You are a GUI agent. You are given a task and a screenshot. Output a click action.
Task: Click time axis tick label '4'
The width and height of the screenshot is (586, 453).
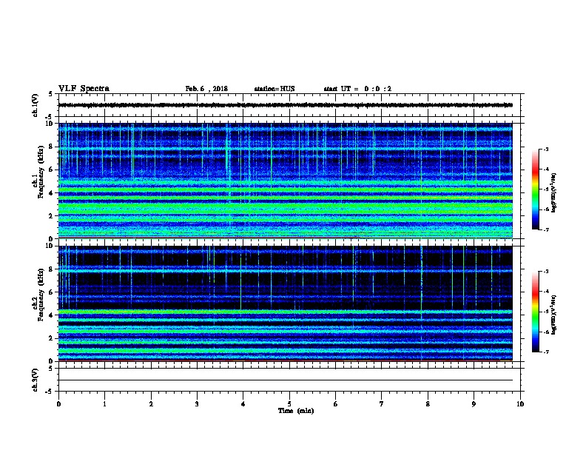pyautogui.click(x=243, y=404)
